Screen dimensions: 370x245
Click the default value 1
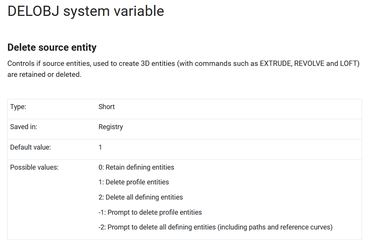[100, 147]
